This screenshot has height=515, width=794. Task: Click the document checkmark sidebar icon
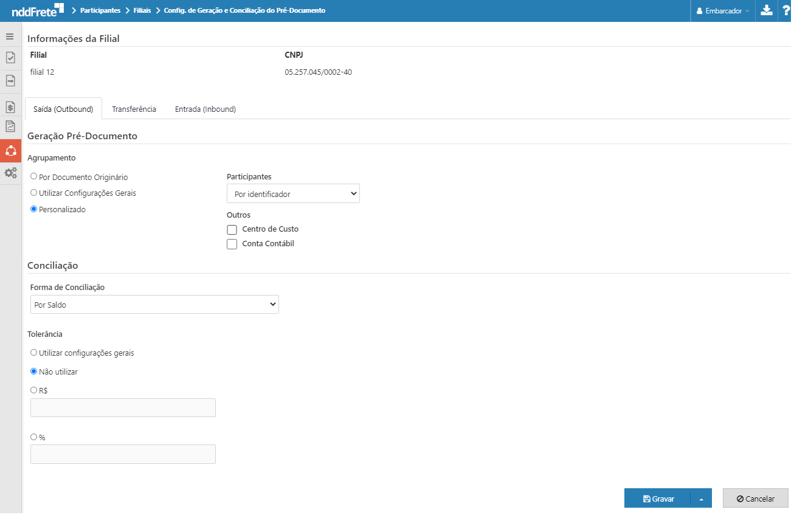pos(10,58)
